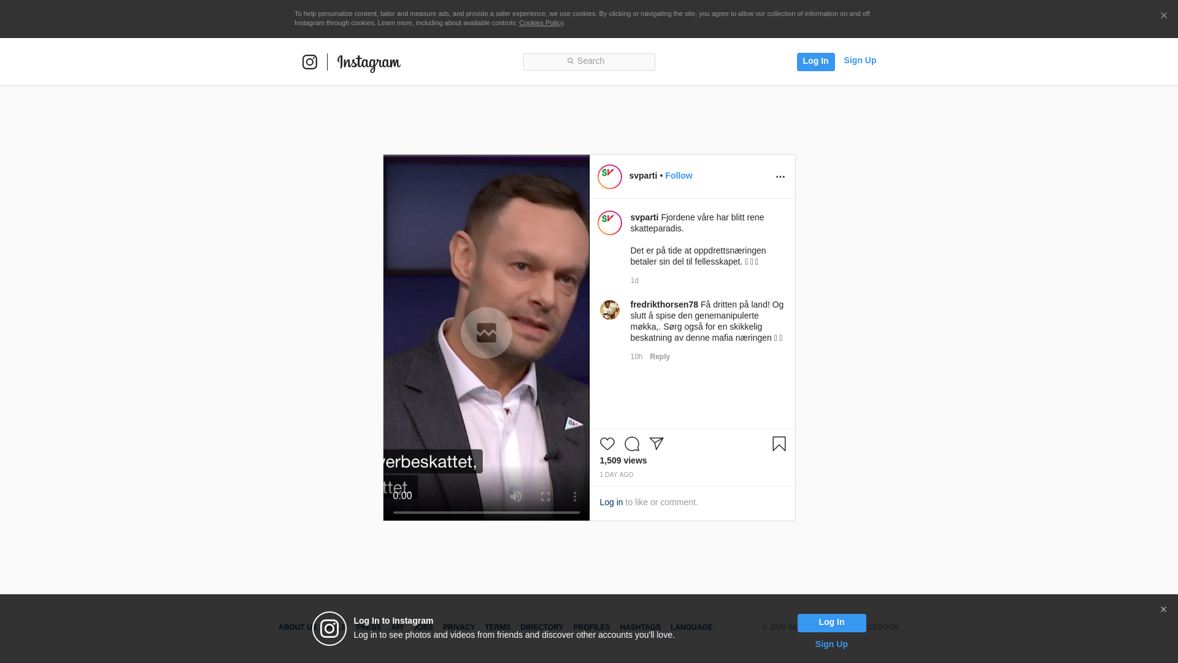
Task: Open the TERMS footer link
Action: (498, 627)
